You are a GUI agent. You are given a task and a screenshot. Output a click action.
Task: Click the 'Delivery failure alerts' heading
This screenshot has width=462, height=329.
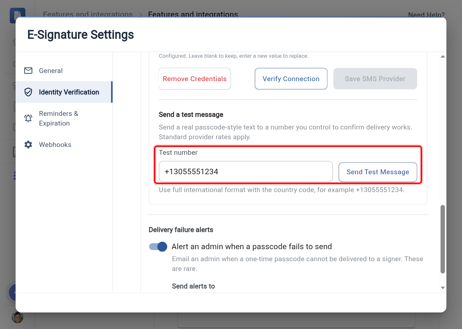[181, 230]
